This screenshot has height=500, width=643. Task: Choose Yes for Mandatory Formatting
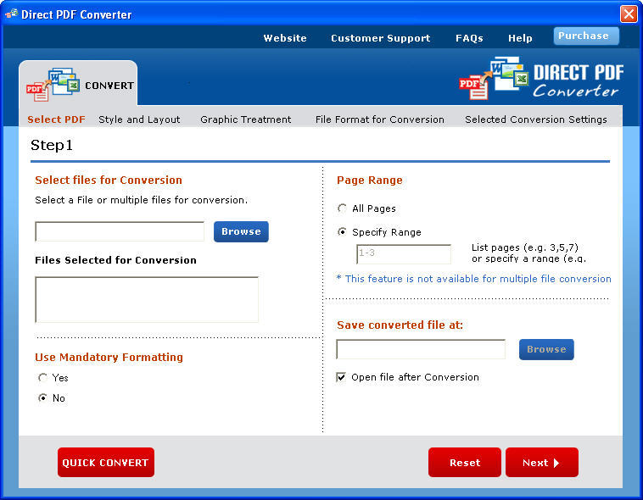coord(42,377)
